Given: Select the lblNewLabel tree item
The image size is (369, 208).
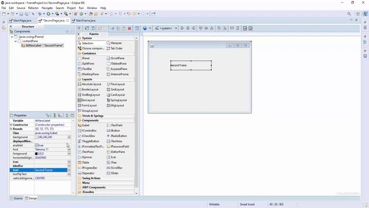Looking at the screenshot, I should pos(42,46).
